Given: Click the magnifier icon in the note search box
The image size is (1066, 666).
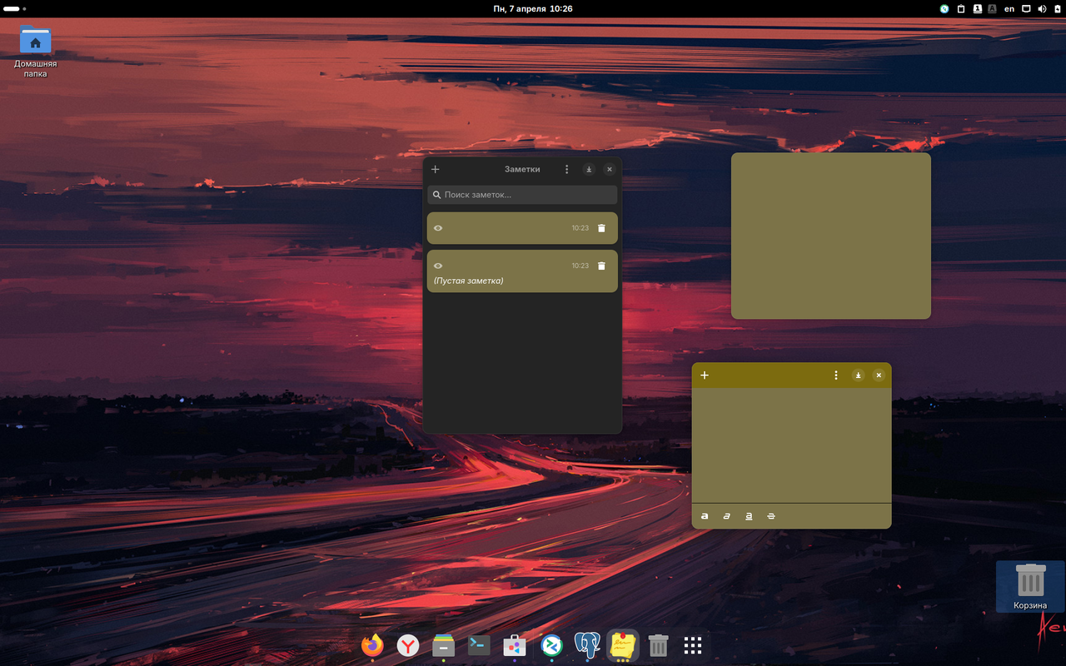Looking at the screenshot, I should [437, 195].
